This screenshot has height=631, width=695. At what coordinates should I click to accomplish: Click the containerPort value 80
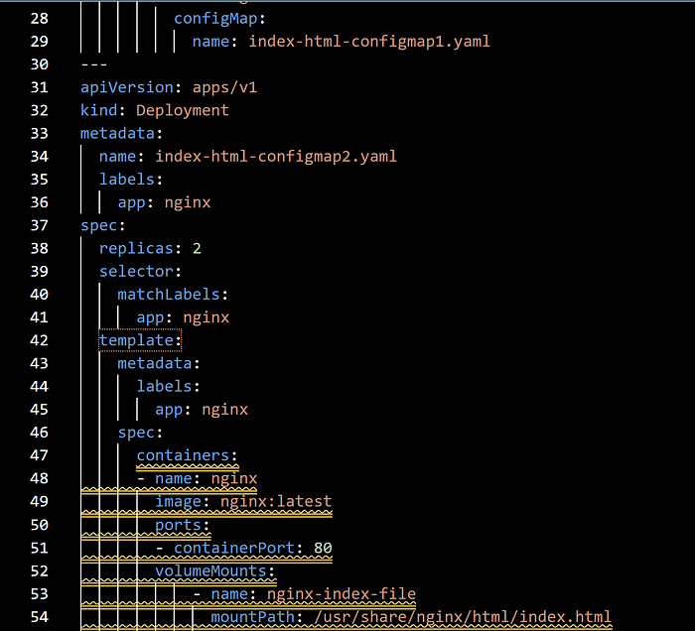323,549
